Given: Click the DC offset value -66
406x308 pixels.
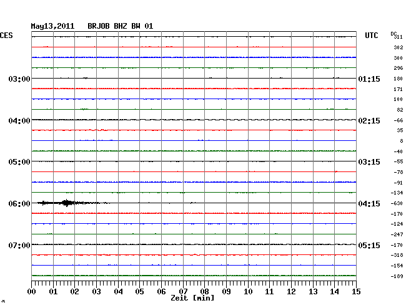Looking at the screenshot, I should coord(399,120).
